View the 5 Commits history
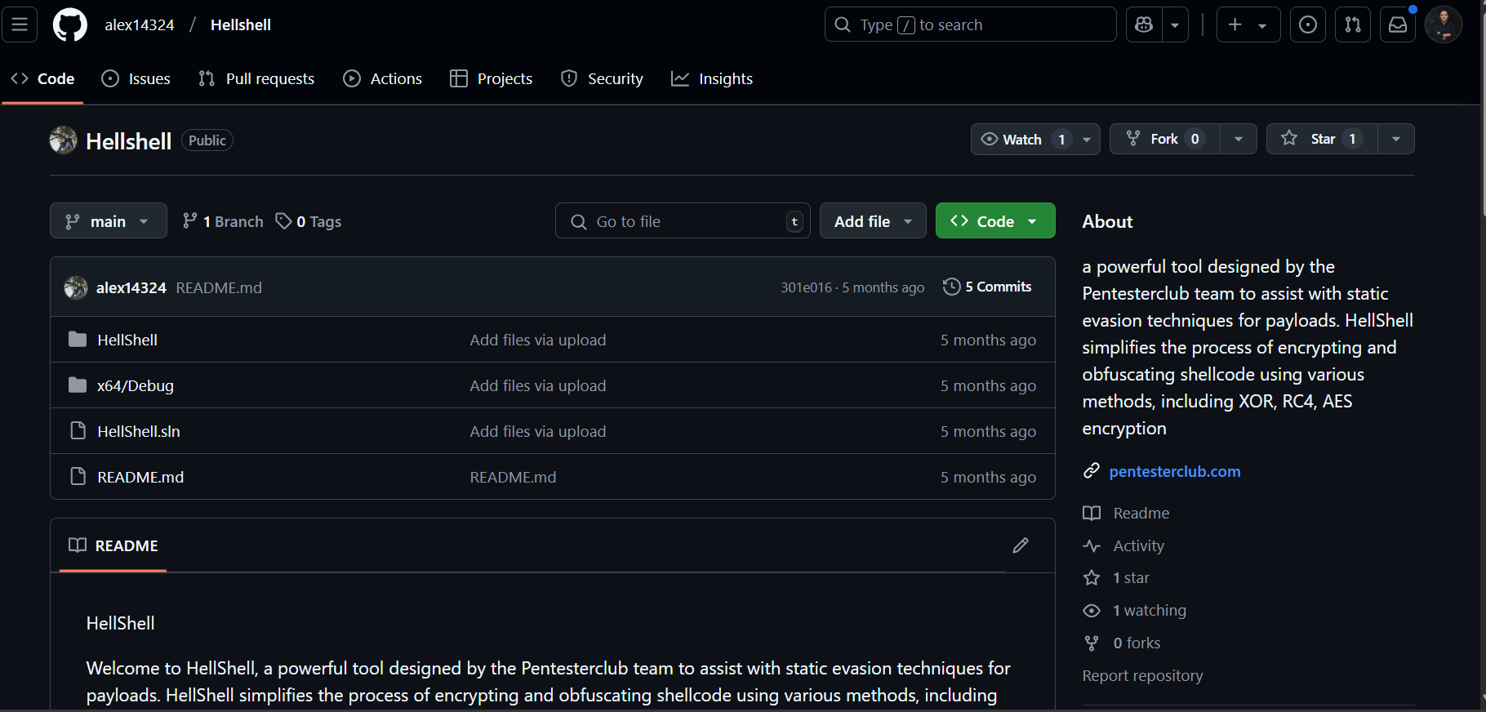 tap(987, 287)
